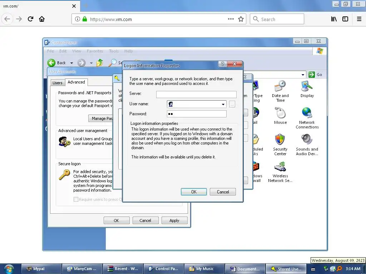Click Cancel in User Accounts dialog
Image resolution: width=366 pixels, height=274 pixels.
145,220
